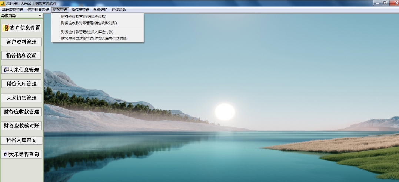Open 大米信息管理 from navigation panel
Screen dimensions: 399x182
[x=21, y=70]
